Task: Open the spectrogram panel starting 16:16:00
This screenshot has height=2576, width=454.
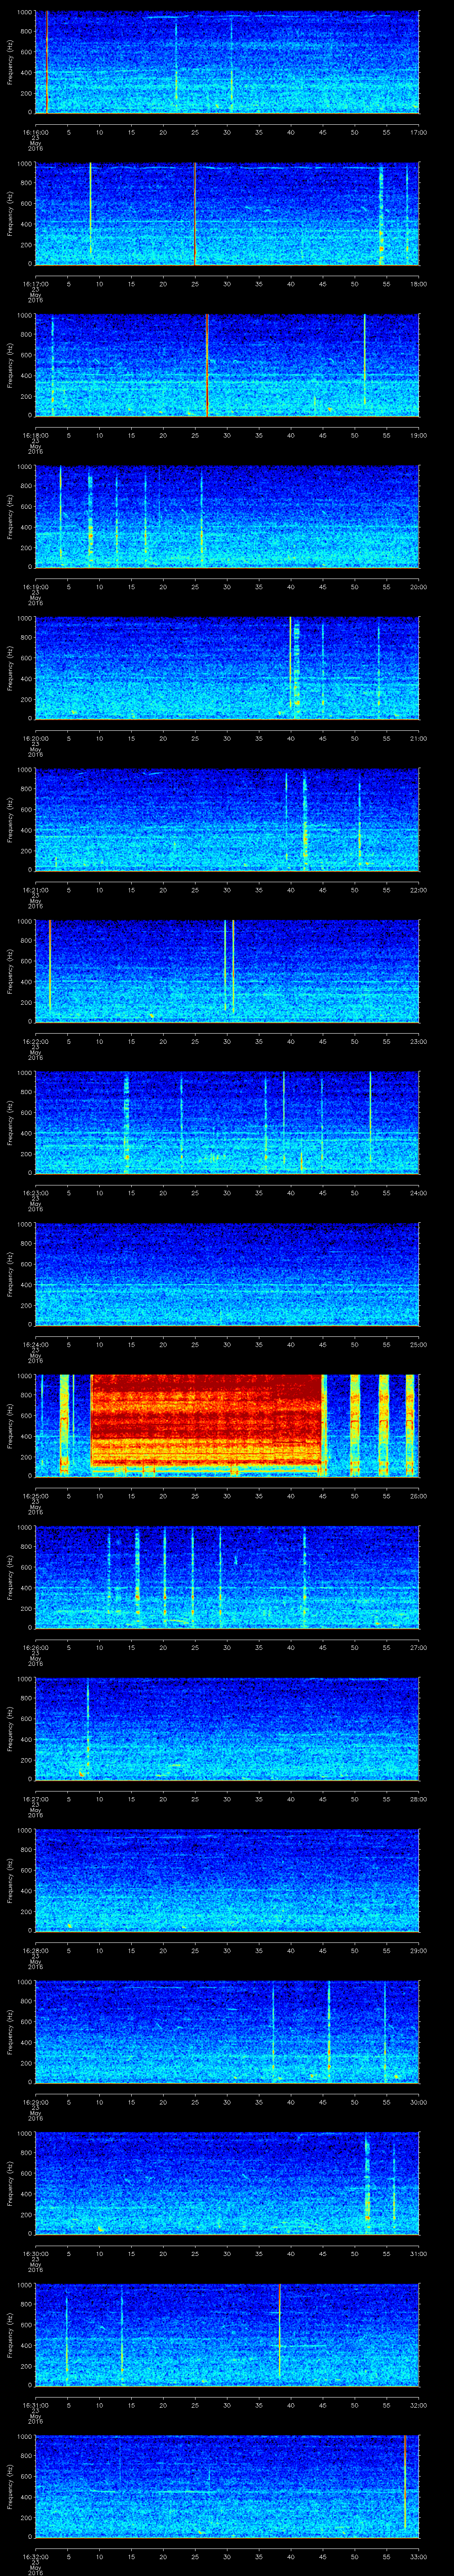Action: (227, 62)
